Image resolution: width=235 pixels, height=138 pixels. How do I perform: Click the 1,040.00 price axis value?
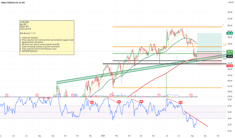pyautogui.click(x=230, y=3)
